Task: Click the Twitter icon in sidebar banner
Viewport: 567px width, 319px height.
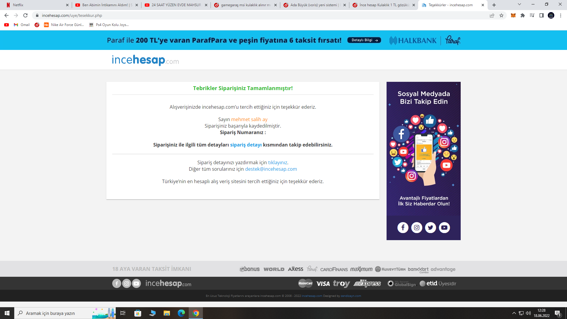Action: [431, 227]
